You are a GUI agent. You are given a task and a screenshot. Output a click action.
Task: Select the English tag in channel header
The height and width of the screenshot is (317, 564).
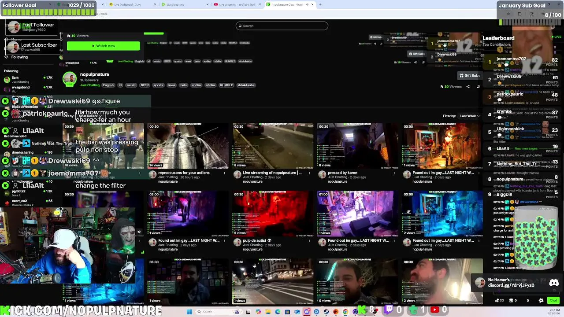pos(108,85)
